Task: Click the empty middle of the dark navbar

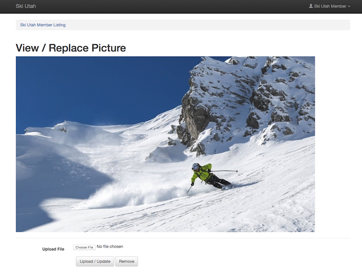Action: 167,6
